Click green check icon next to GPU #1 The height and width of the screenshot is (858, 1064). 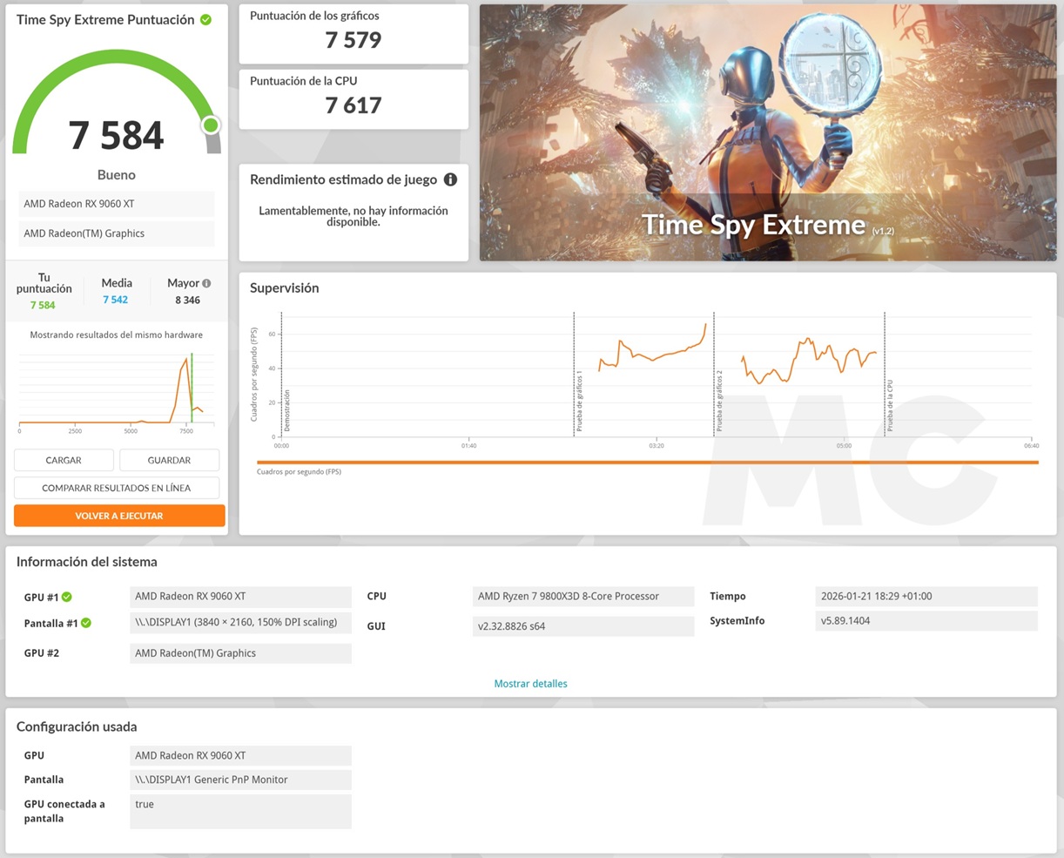(67, 597)
